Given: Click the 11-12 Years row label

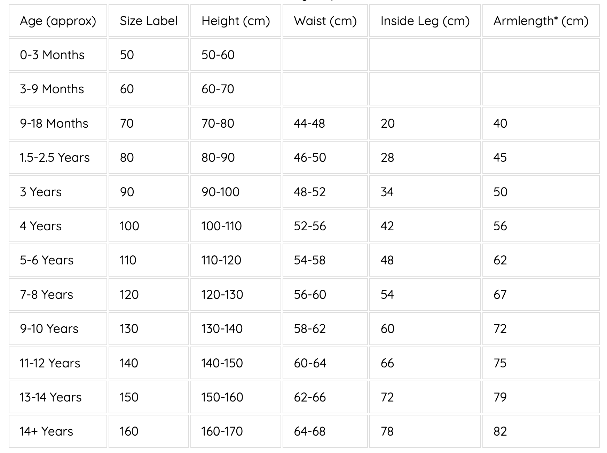Looking at the screenshot, I should [50, 363].
